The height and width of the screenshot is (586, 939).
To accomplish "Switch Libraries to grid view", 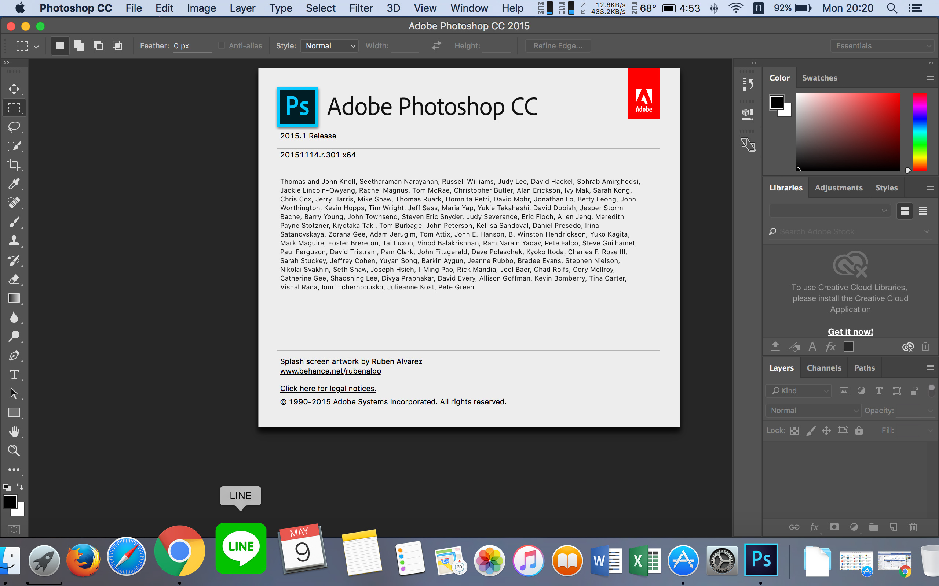I will click(905, 211).
